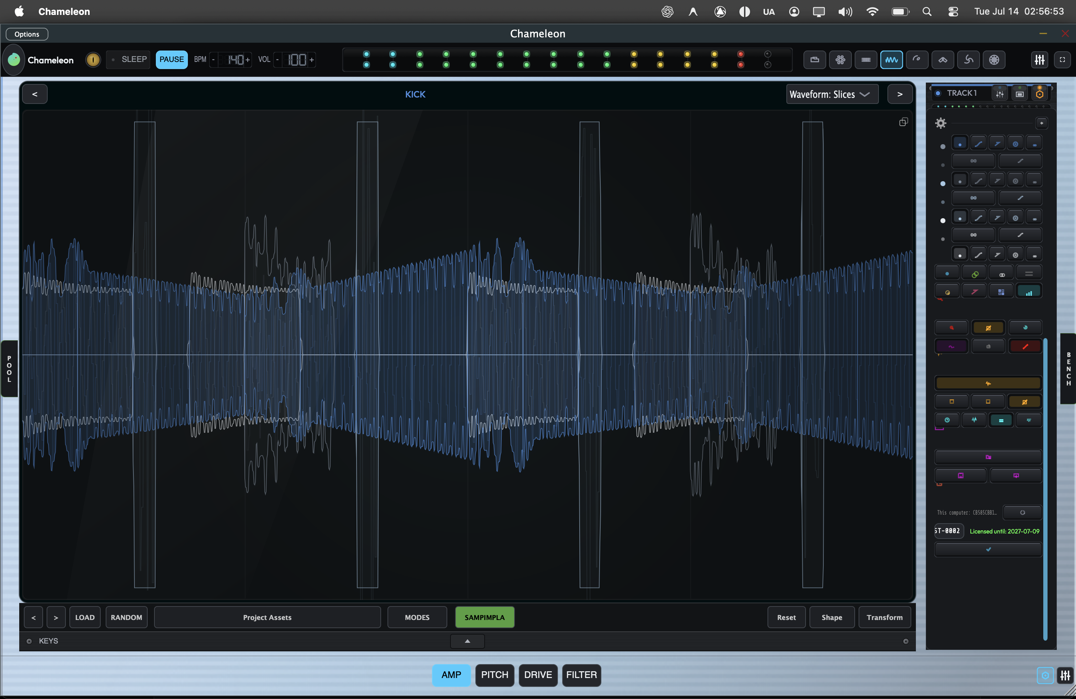Select the teal equals sign button
The height and width of the screenshot is (699, 1076).
[1001, 420]
